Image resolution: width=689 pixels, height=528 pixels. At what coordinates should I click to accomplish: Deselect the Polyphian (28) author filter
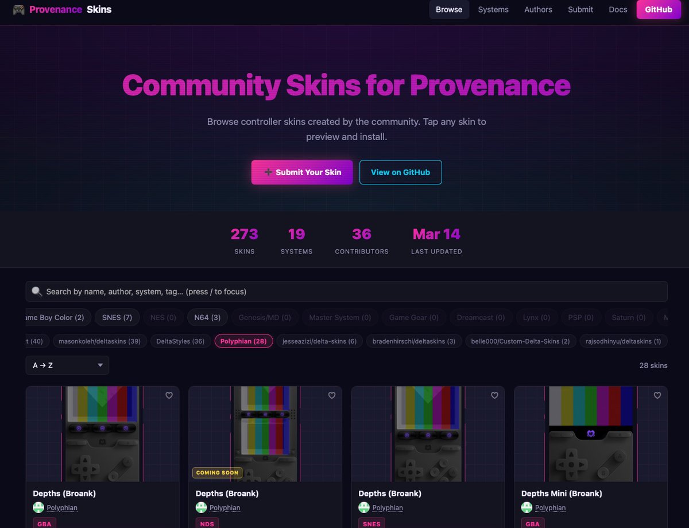click(x=243, y=341)
